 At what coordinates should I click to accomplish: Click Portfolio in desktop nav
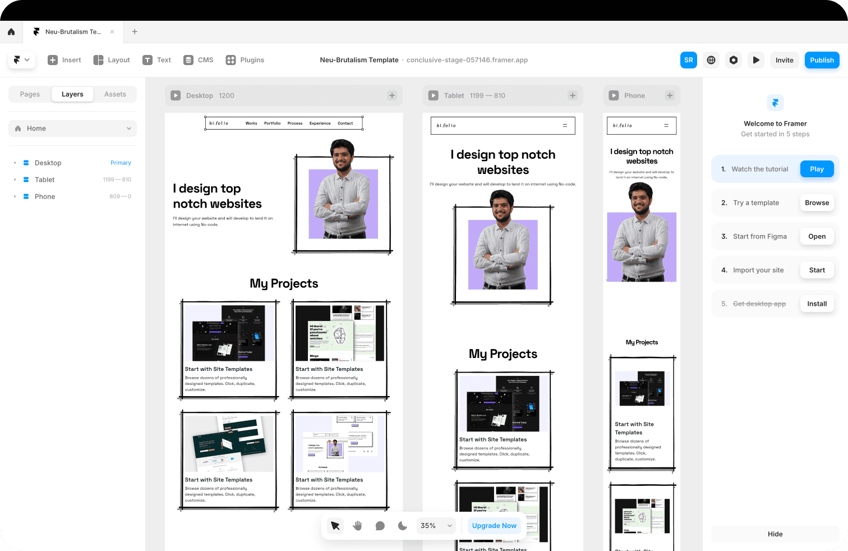click(x=273, y=123)
